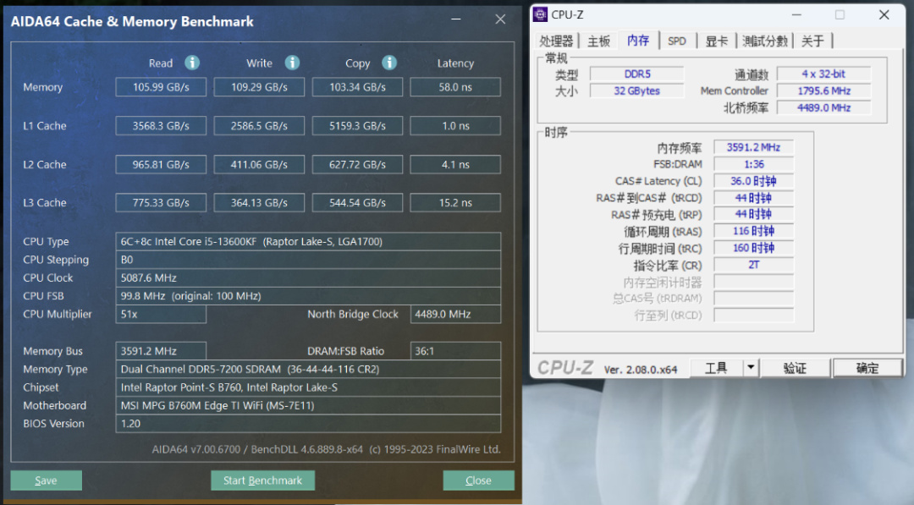Click the Motherboard field MSI MPG B760M Edge

coord(308,405)
